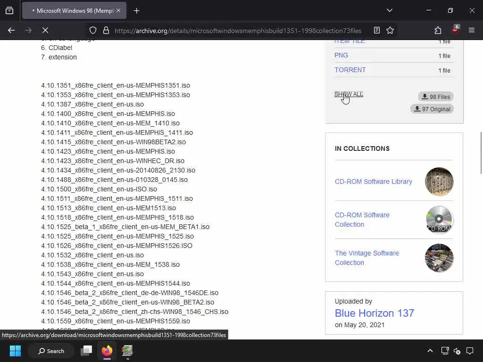Screen dimensions: 483x362
Task: Open Firefox application hamburger menu
Action: coord(472,30)
